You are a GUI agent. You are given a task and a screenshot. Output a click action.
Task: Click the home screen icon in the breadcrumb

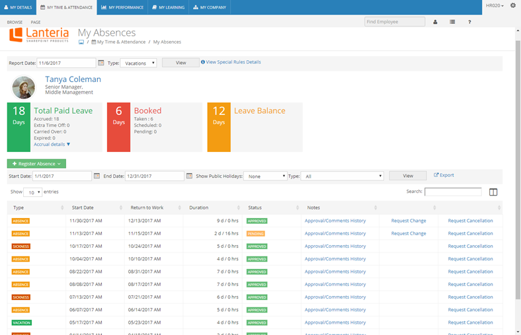(x=81, y=42)
